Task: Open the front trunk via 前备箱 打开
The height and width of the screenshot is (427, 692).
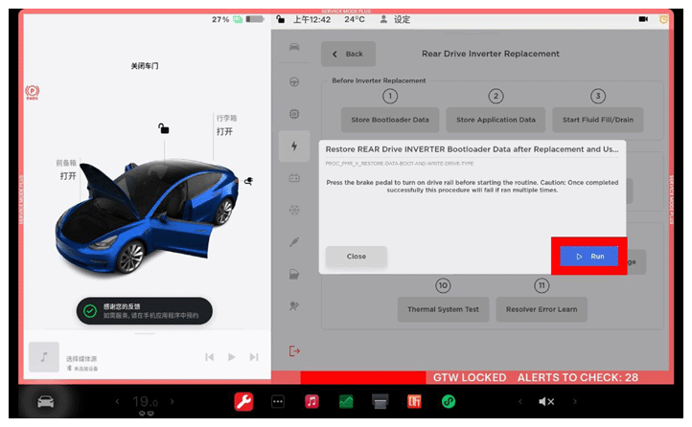Action: coord(67,170)
